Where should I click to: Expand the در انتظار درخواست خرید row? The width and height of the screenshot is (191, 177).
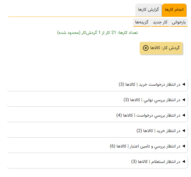[x=149, y=84]
